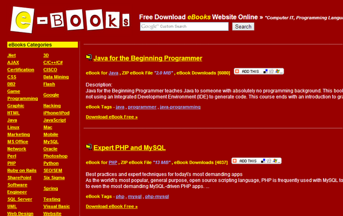343x216 pixels.
Task: Open the Spring category
Action: click(x=50, y=189)
